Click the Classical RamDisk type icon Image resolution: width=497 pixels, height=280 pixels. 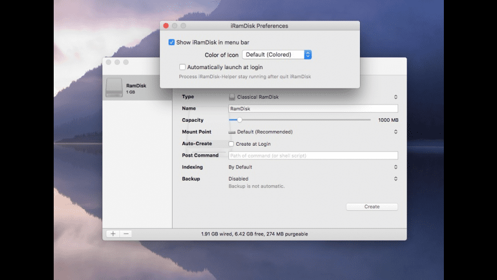(x=232, y=97)
